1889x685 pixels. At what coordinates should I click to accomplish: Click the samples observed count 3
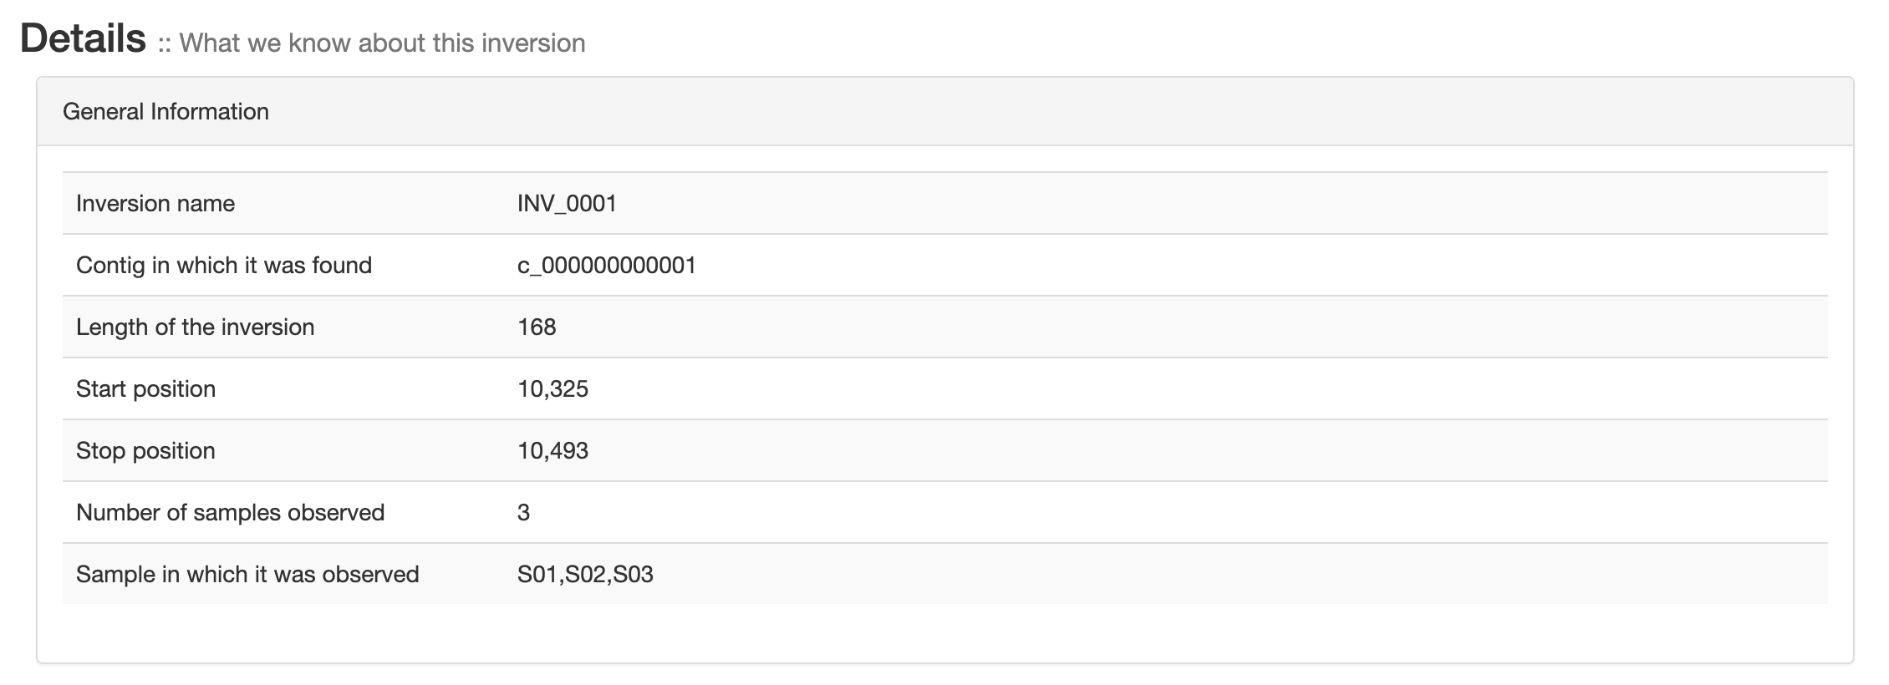pyautogui.click(x=523, y=513)
